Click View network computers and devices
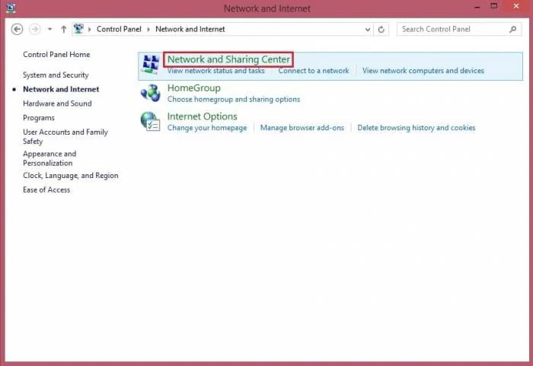 [x=423, y=71]
